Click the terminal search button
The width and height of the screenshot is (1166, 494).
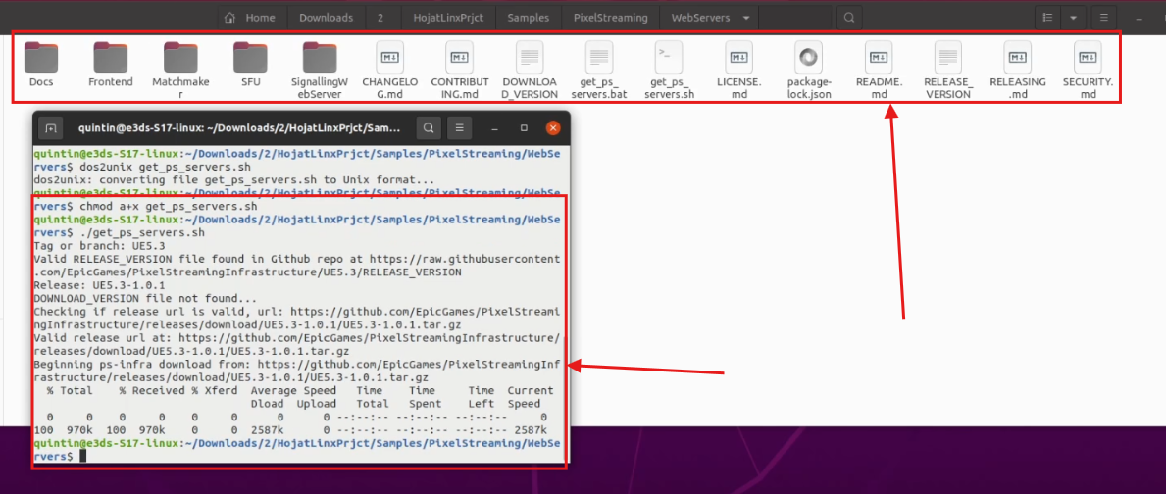pos(428,127)
